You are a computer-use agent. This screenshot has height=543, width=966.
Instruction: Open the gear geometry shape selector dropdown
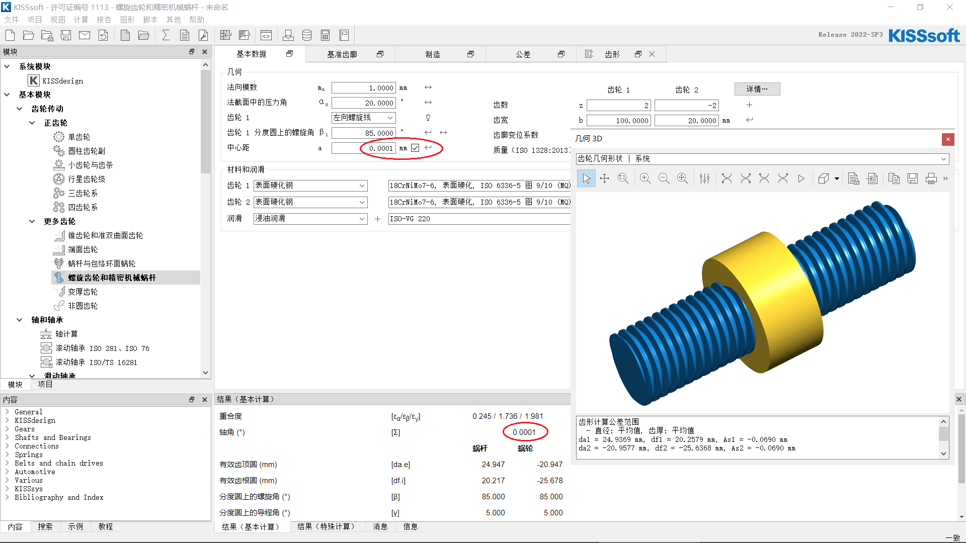pyautogui.click(x=763, y=159)
